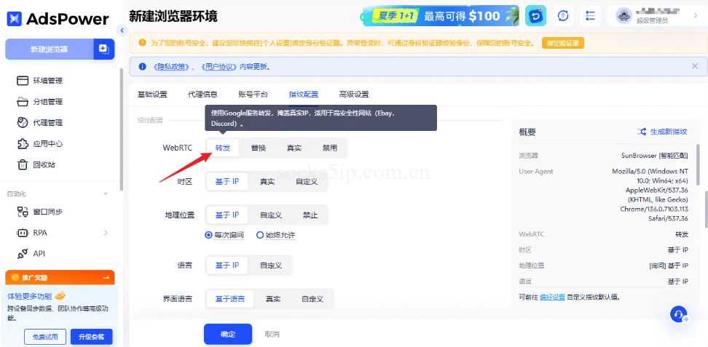Open 窗口同步 in the sidebar
The height and width of the screenshot is (347, 708).
(x=48, y=212)
